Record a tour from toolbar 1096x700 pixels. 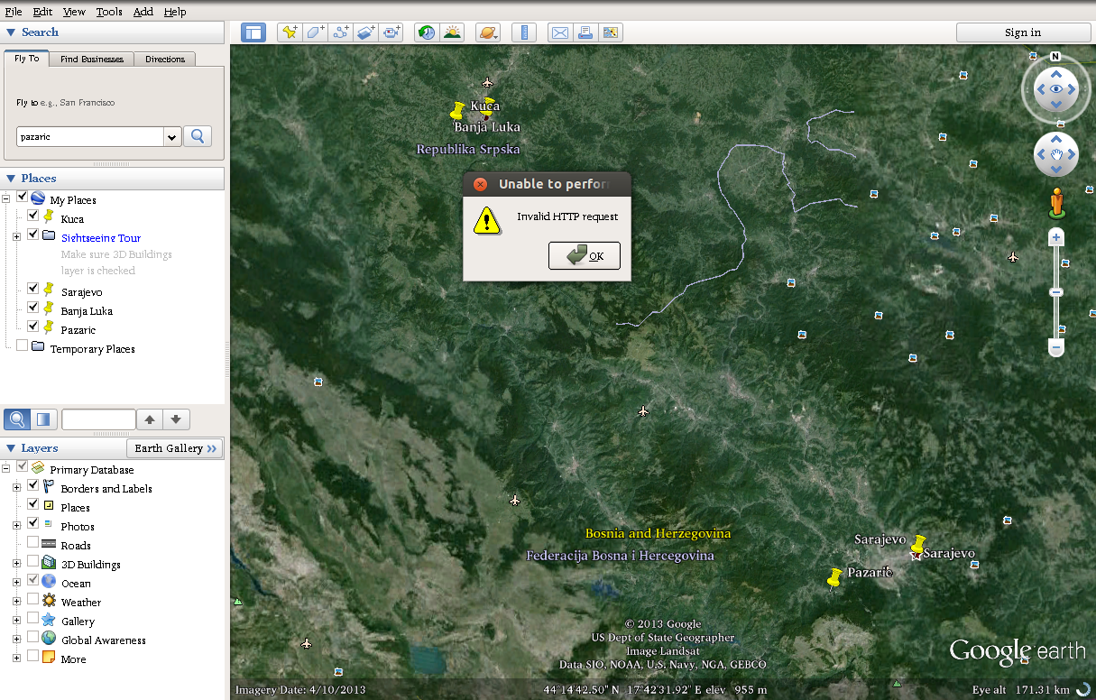click(x=391, y=32)
